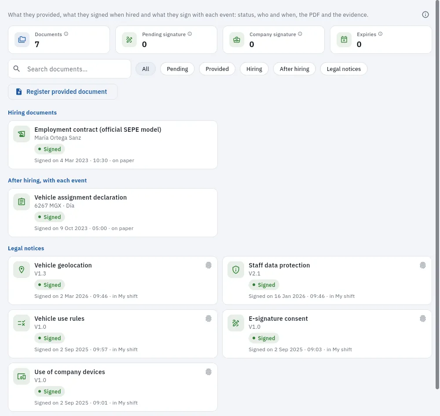This screenshot has height=416, width=440.
Task: Open the info tooltip beside Documents
Action: 66,34
